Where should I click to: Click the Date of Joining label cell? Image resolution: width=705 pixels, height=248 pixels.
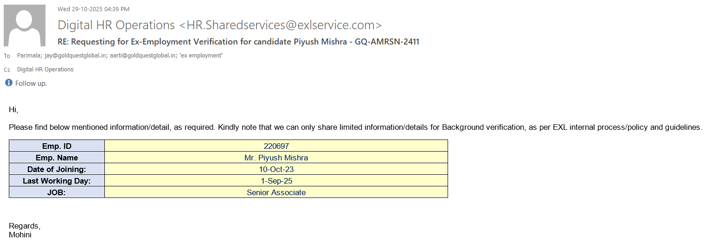57,169
